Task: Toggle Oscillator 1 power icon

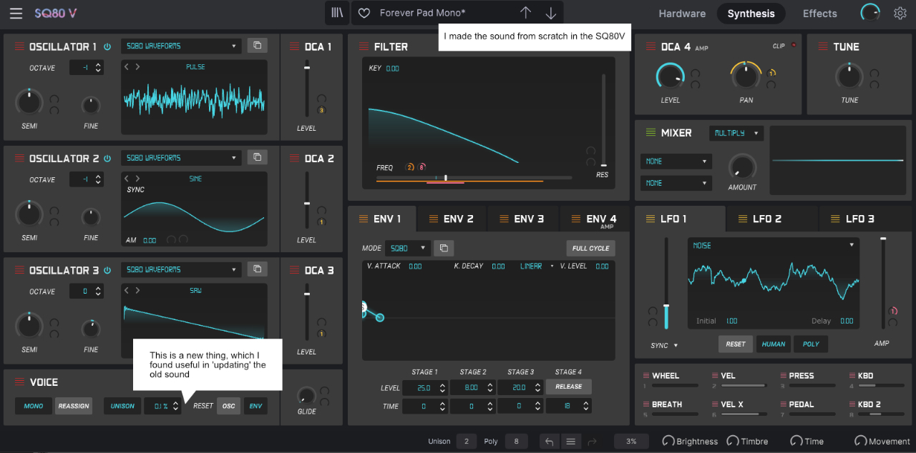Action: [107, 46]
